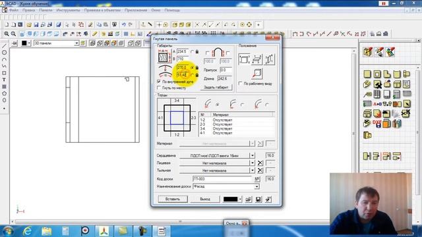Click the save settings diskette icon in dialog
The image size is (422, 237).
[258, 199]
